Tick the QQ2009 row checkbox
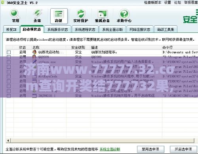This screenshot has height=154, width=198. click(9, 57)
